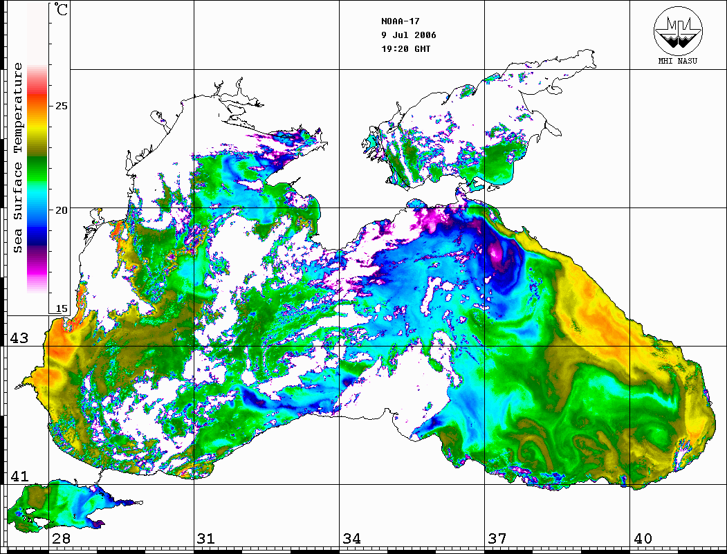
Task: Click the MHI NASU caption under the logo
Action: click(x=677, y=59)
